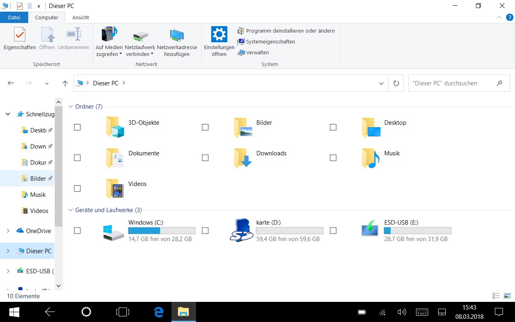Expand the Dieser PC tree node

[8, 251]
